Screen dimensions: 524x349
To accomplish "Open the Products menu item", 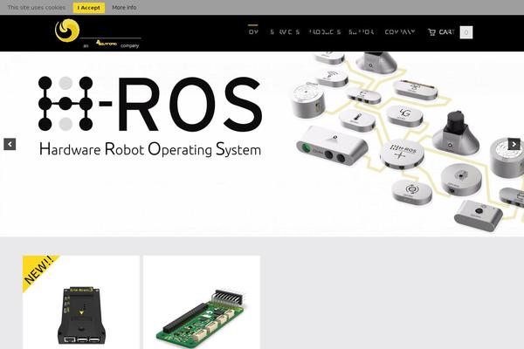I will coord(325,32).
